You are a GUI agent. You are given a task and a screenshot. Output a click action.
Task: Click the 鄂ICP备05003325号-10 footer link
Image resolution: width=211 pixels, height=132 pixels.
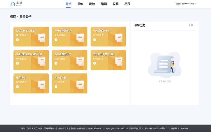pos(156,128)
